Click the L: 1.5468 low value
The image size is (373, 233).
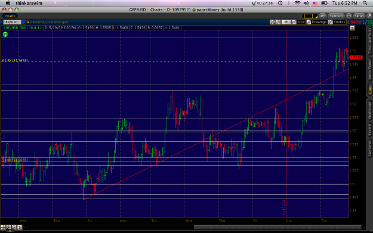click(121, 28)
